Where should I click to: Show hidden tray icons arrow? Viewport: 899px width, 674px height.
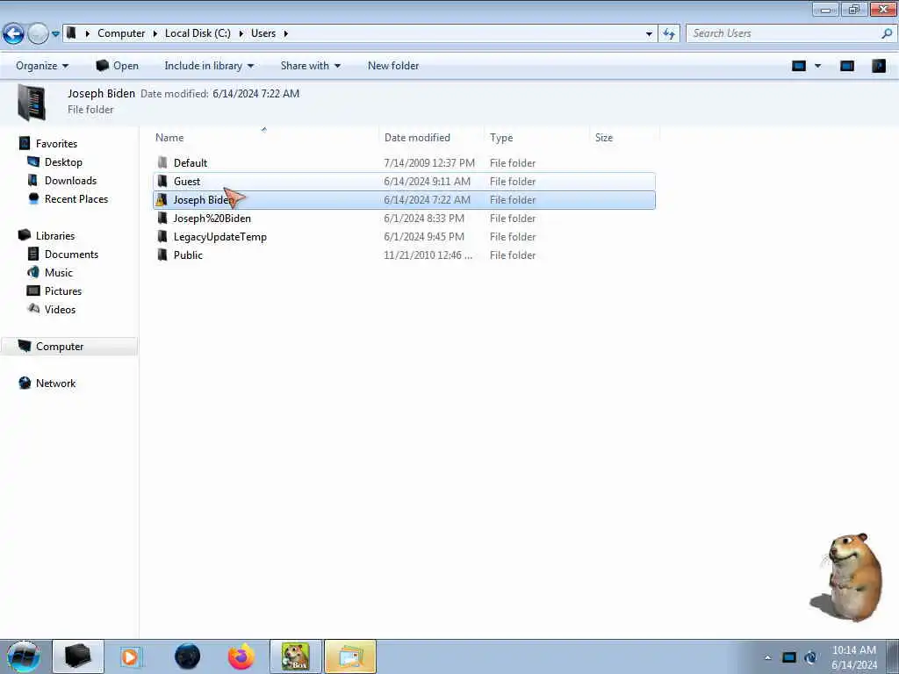click(767, 657)
